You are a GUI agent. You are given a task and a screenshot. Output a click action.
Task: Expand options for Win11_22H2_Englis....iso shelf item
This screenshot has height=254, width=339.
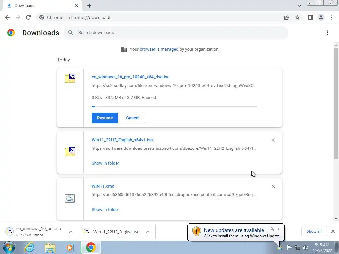[148, 232]
